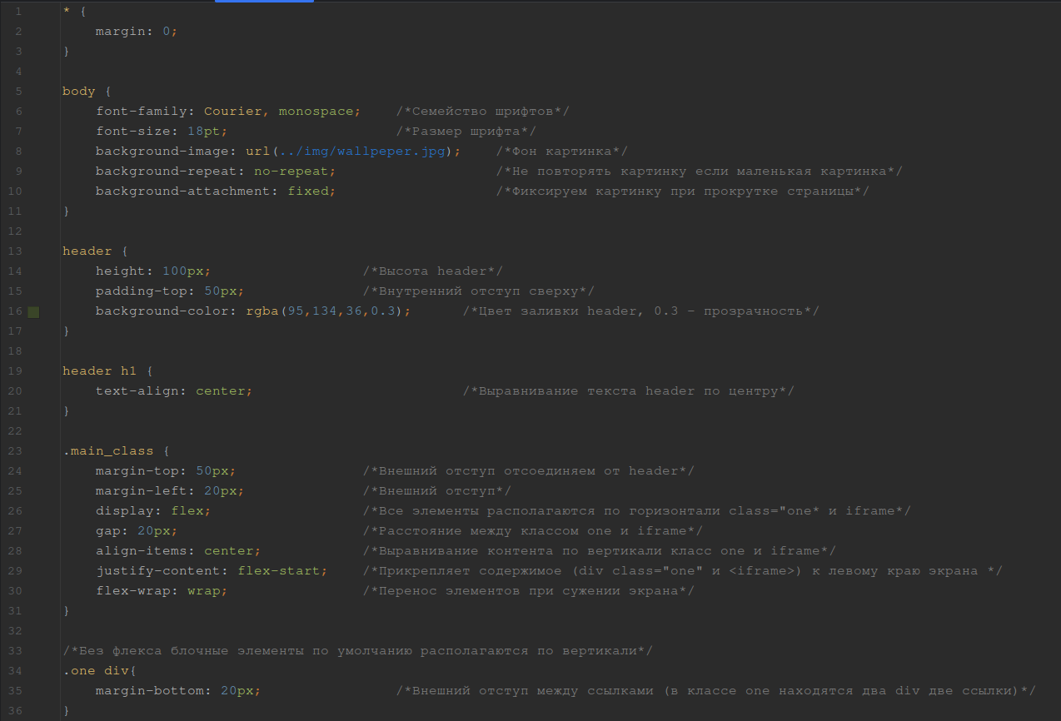Click line number 1 in gutter
Viewport: 1061px width, 721px height.
click(x=18, y=12)
